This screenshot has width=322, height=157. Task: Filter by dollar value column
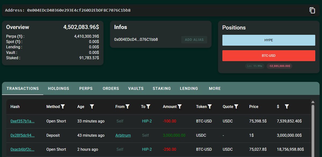click(287, 107)
